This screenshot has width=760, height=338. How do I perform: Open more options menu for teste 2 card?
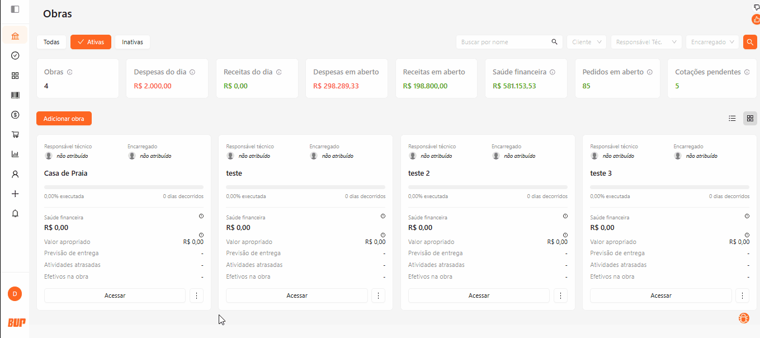tap(560, 295)
